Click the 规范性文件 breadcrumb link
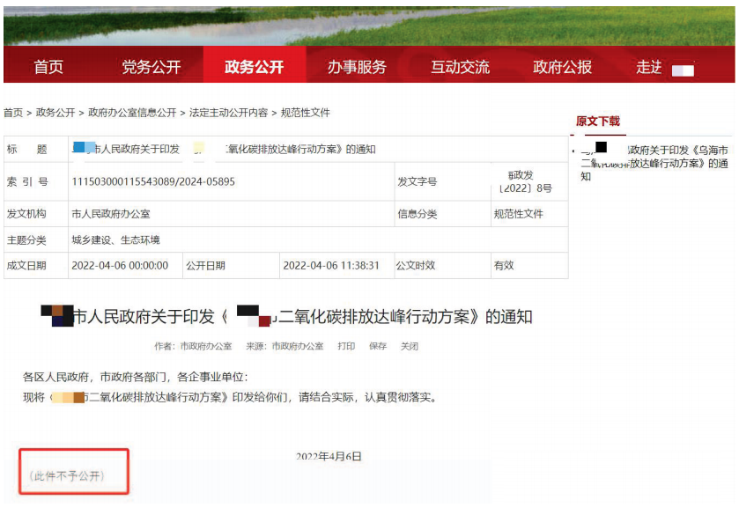This screenshot has height=530, width=739. [305, 114]
